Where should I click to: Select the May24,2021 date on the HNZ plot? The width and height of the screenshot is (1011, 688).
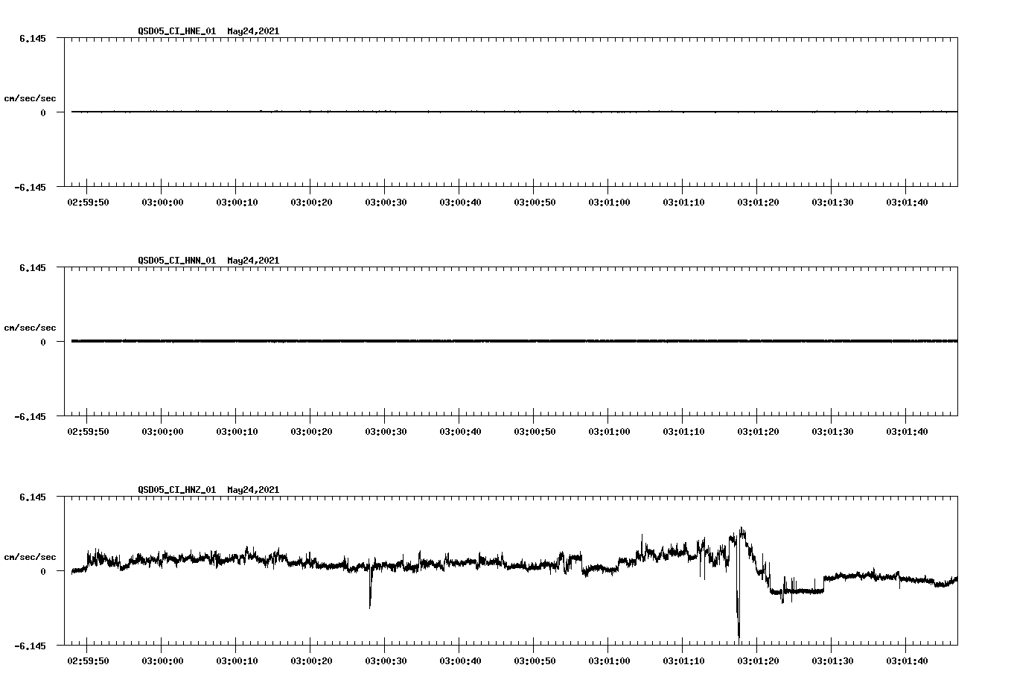pyautogui.click(x=252, y=489)
